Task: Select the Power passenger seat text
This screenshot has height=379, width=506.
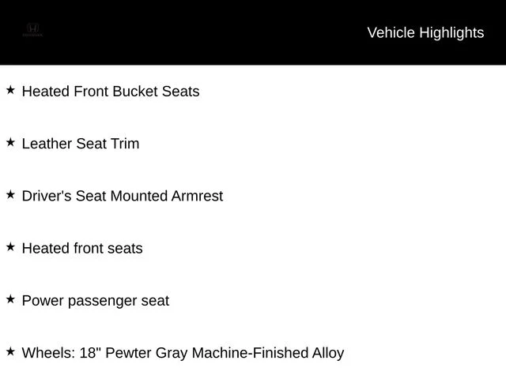Action: (x=96, y=301)
